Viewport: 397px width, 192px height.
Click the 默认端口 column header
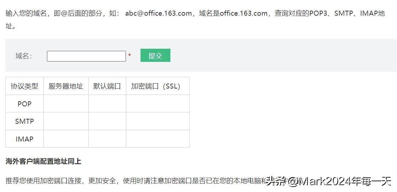point(107,86)
